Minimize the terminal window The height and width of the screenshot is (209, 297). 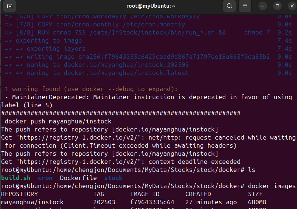pyautogui.click(x=263, y=6)
